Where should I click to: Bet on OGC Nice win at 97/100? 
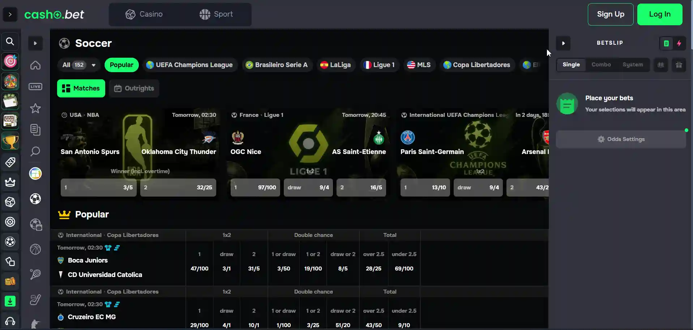click(x=255, y=188)
